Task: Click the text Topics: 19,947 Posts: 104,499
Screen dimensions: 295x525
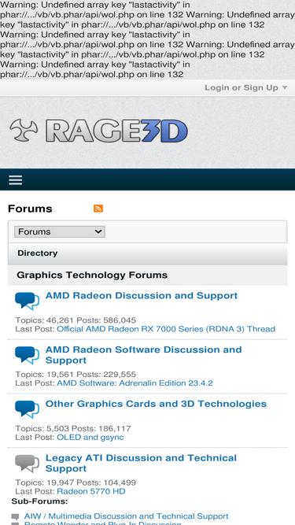Action: pyautogui.click(x=76, y=482)
